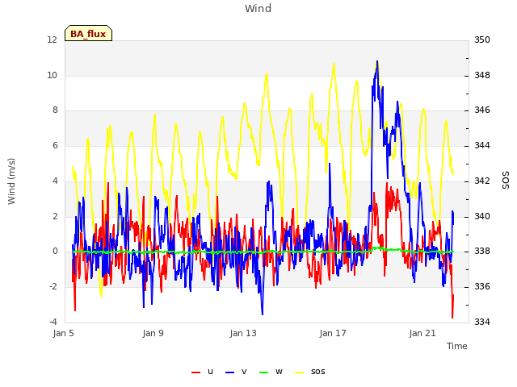Viewport: 517px width, 387px height.
Task: Click the 338 right axis value
Action: click(x=482, y=251)
